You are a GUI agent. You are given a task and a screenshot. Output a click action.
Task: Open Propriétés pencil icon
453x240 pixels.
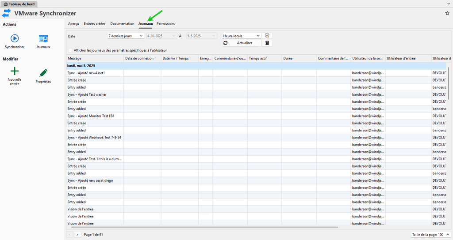(43, 73)
